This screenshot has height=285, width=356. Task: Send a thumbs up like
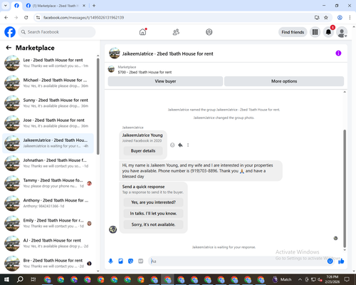point(341,261)
